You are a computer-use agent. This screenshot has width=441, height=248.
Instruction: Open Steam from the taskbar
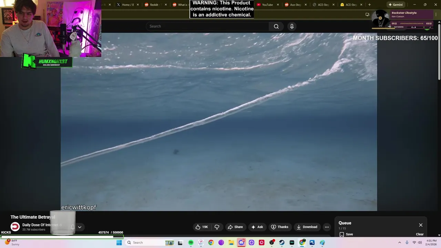[x=282, y=242]
